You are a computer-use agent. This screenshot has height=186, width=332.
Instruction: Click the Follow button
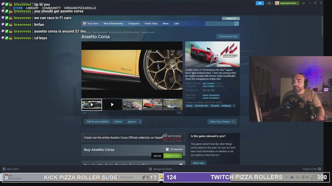118,122
